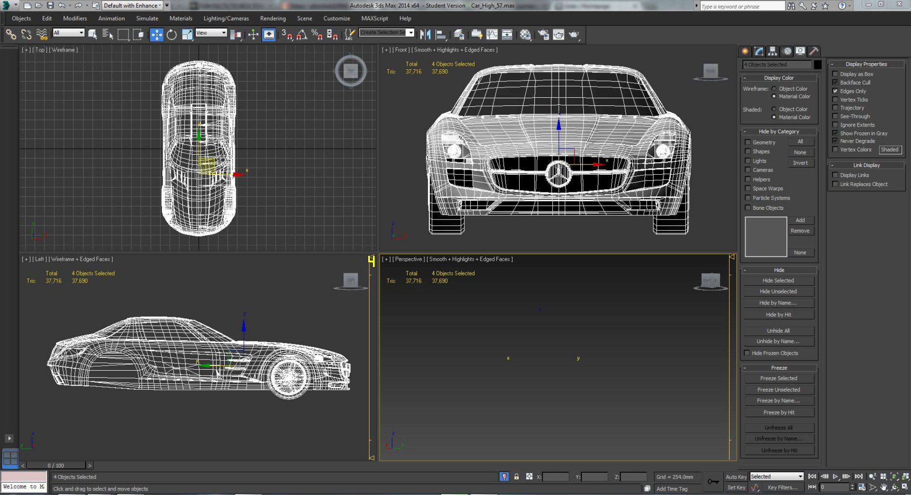Image resolution: width=911 pixels, height=495 pixels.
Task: Select the Select and Move tool
Action: (x=157, y=34)
